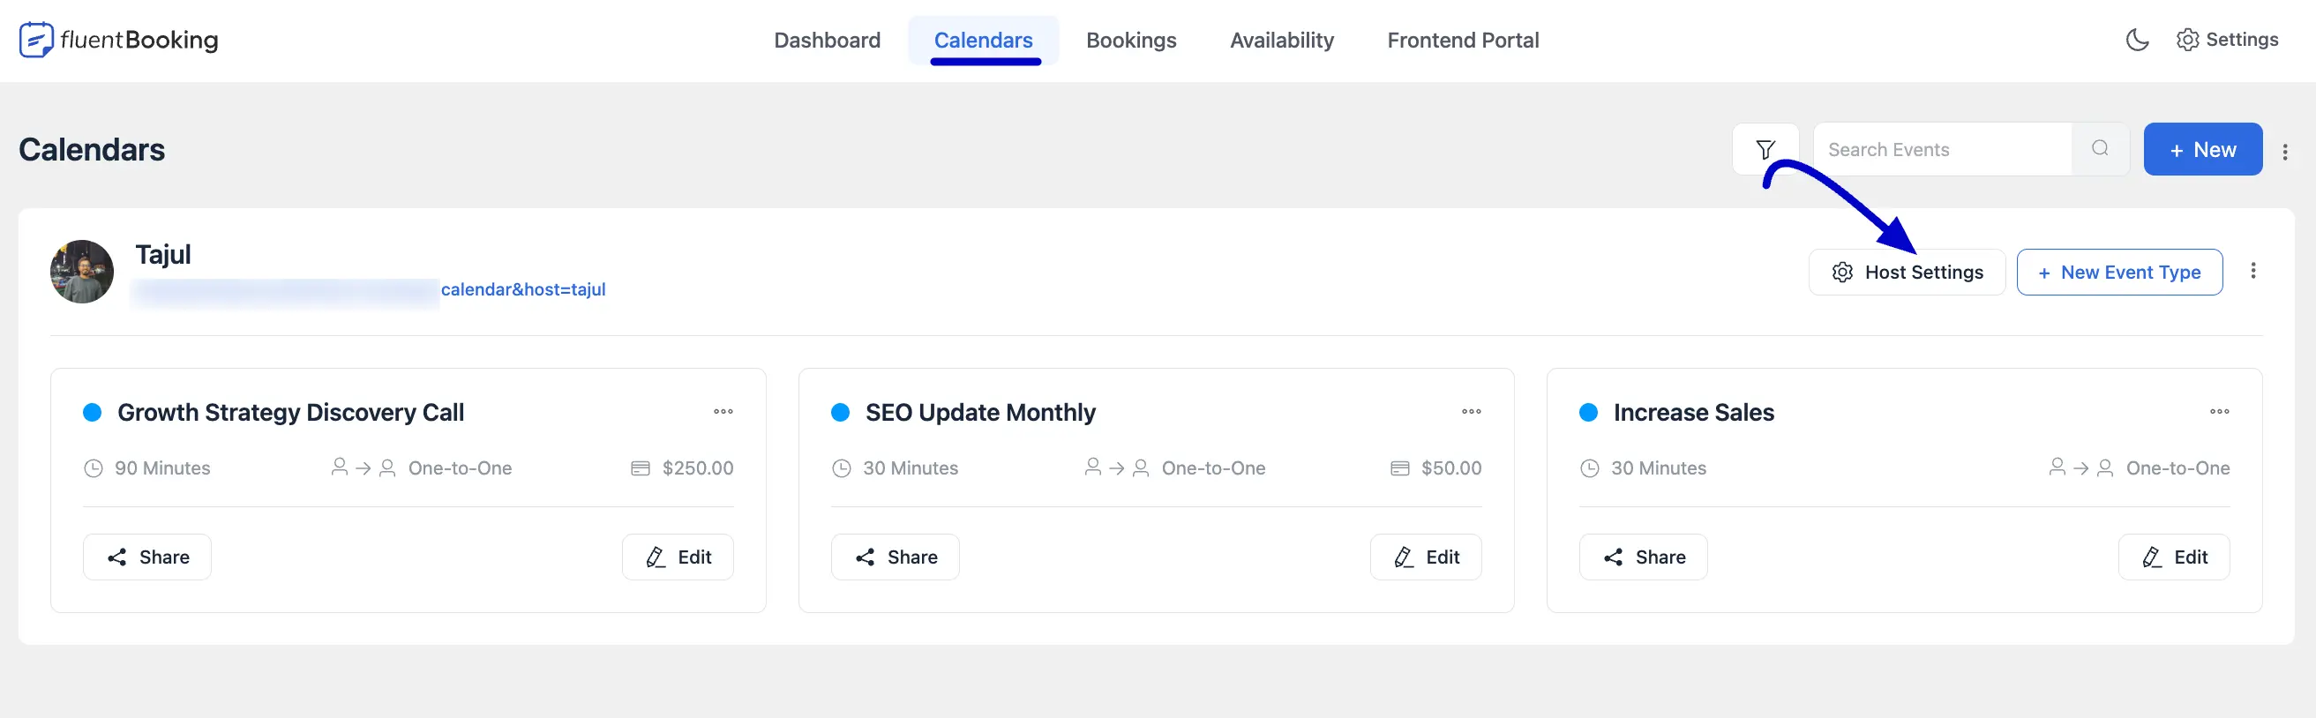Open Growth Strategy Discovery Call options menu
Image resolution: width=2316 pixels, height=718 pixels.
[723, 412]
